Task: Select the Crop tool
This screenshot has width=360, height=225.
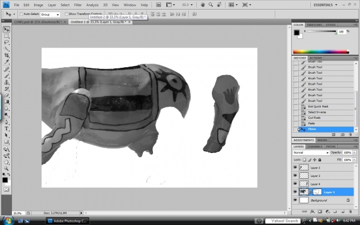Action: 7,55
